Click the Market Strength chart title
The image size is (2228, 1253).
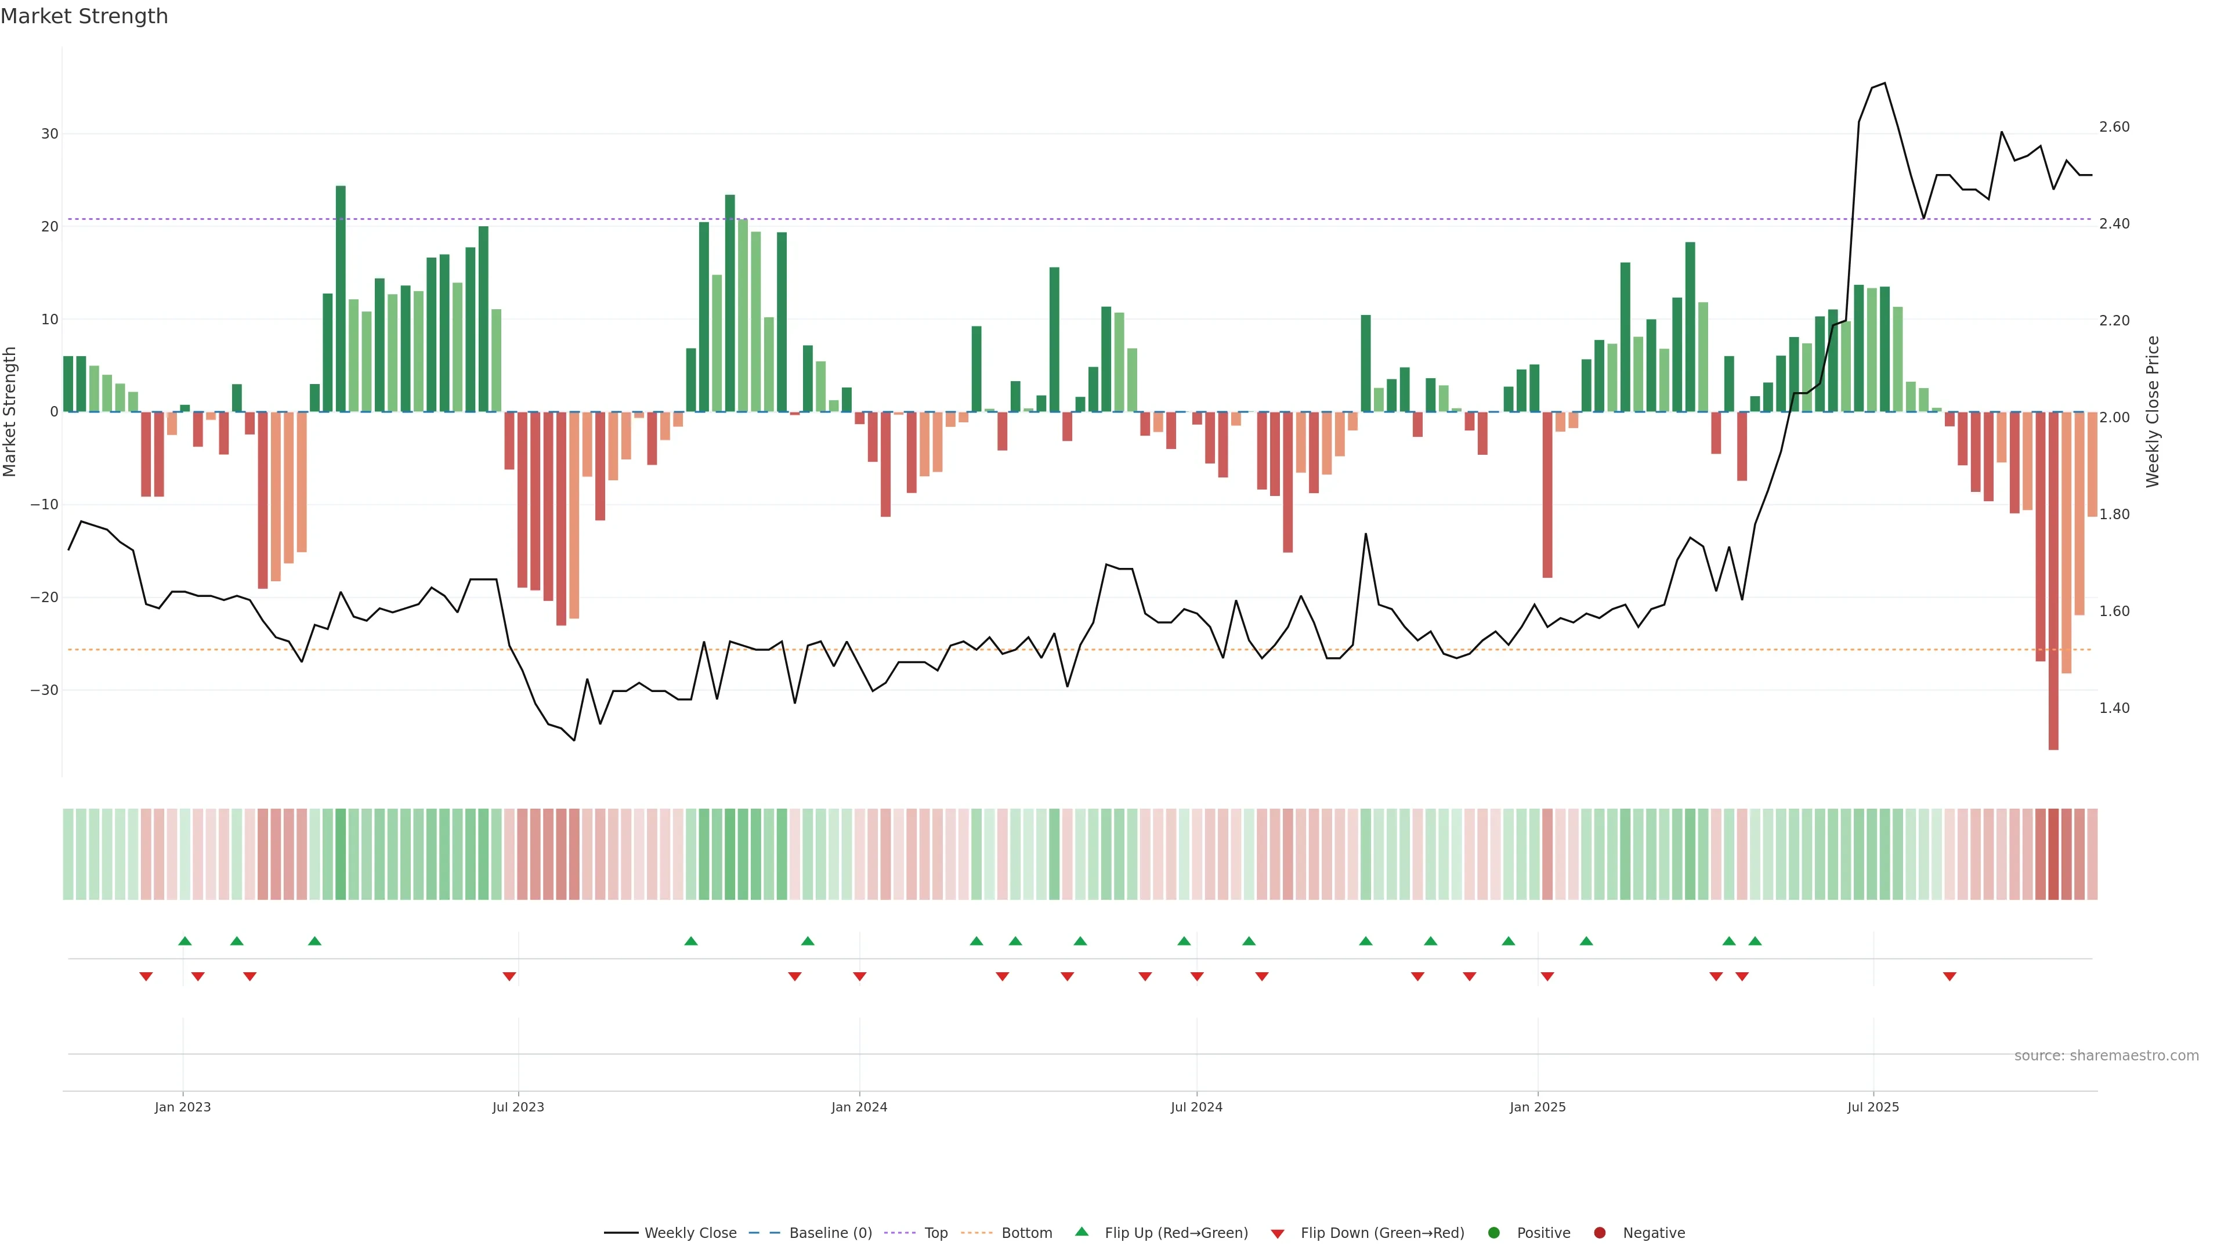tap(84, 16)
